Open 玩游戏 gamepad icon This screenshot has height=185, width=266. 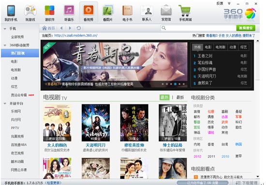[x=30, y=11]
